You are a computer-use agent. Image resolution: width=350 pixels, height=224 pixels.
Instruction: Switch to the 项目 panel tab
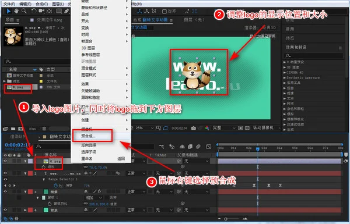[x=9, y=20]
